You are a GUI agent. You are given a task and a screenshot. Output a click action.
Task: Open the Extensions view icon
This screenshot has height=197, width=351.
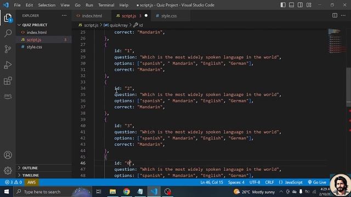tap(8, 81)
